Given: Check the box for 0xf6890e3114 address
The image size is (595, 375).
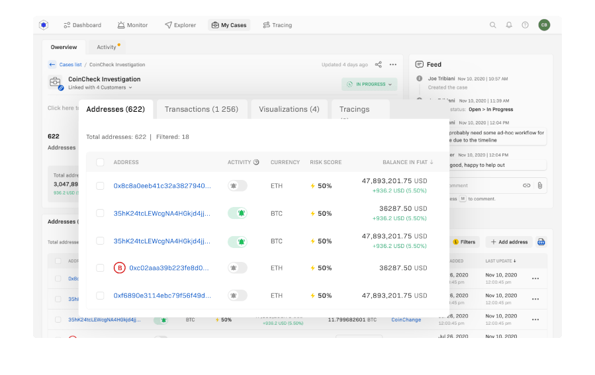Looking at the screenshot, I should coord(100,296).
